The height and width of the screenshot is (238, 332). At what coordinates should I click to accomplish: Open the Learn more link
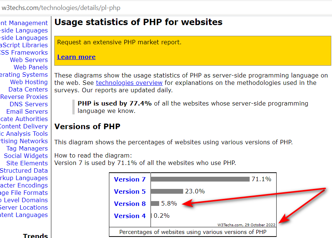pyautogui.click(x=76, y=57)
